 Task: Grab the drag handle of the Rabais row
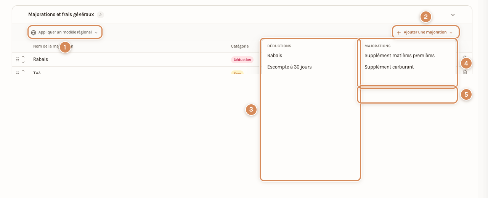point(18,59)
